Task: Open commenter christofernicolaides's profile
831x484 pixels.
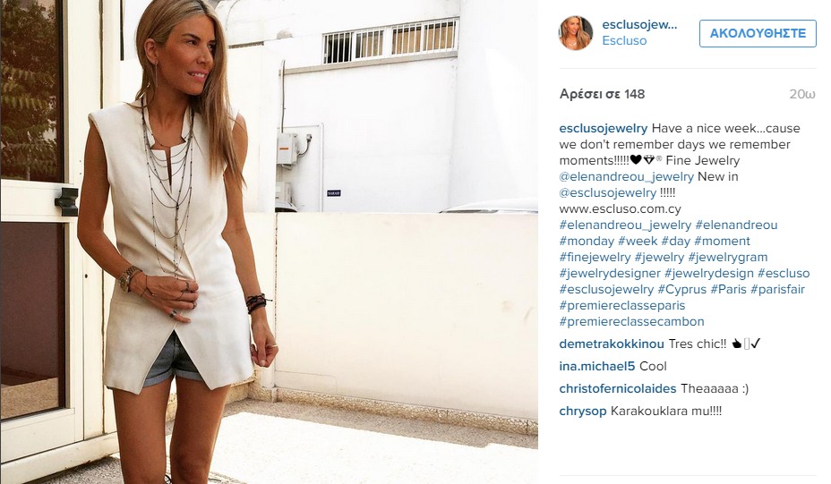Action: 618,388
